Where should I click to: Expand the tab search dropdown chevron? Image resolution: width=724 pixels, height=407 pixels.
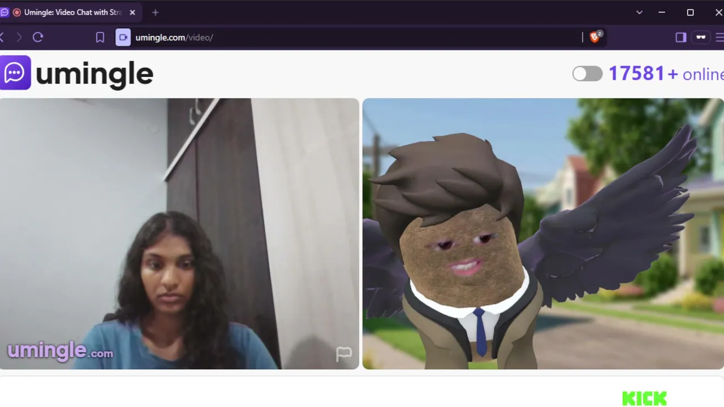639,12
